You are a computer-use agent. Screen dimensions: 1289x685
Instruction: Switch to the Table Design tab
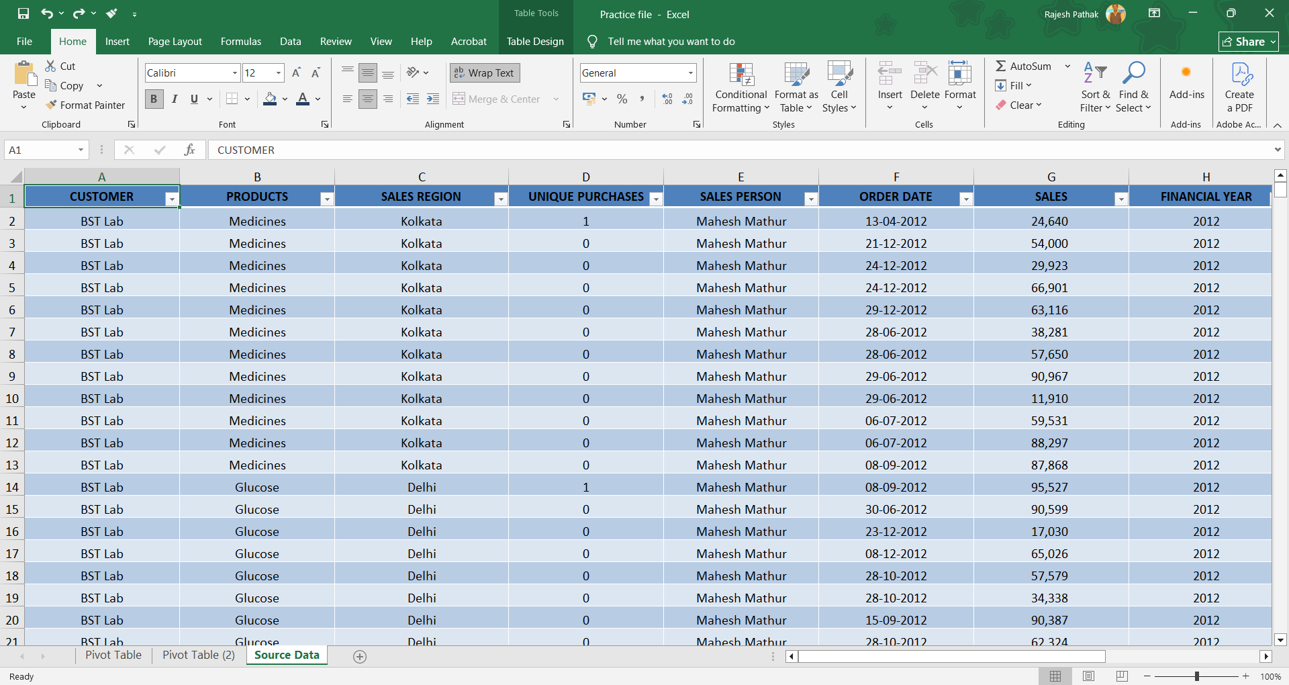point(535,41)
